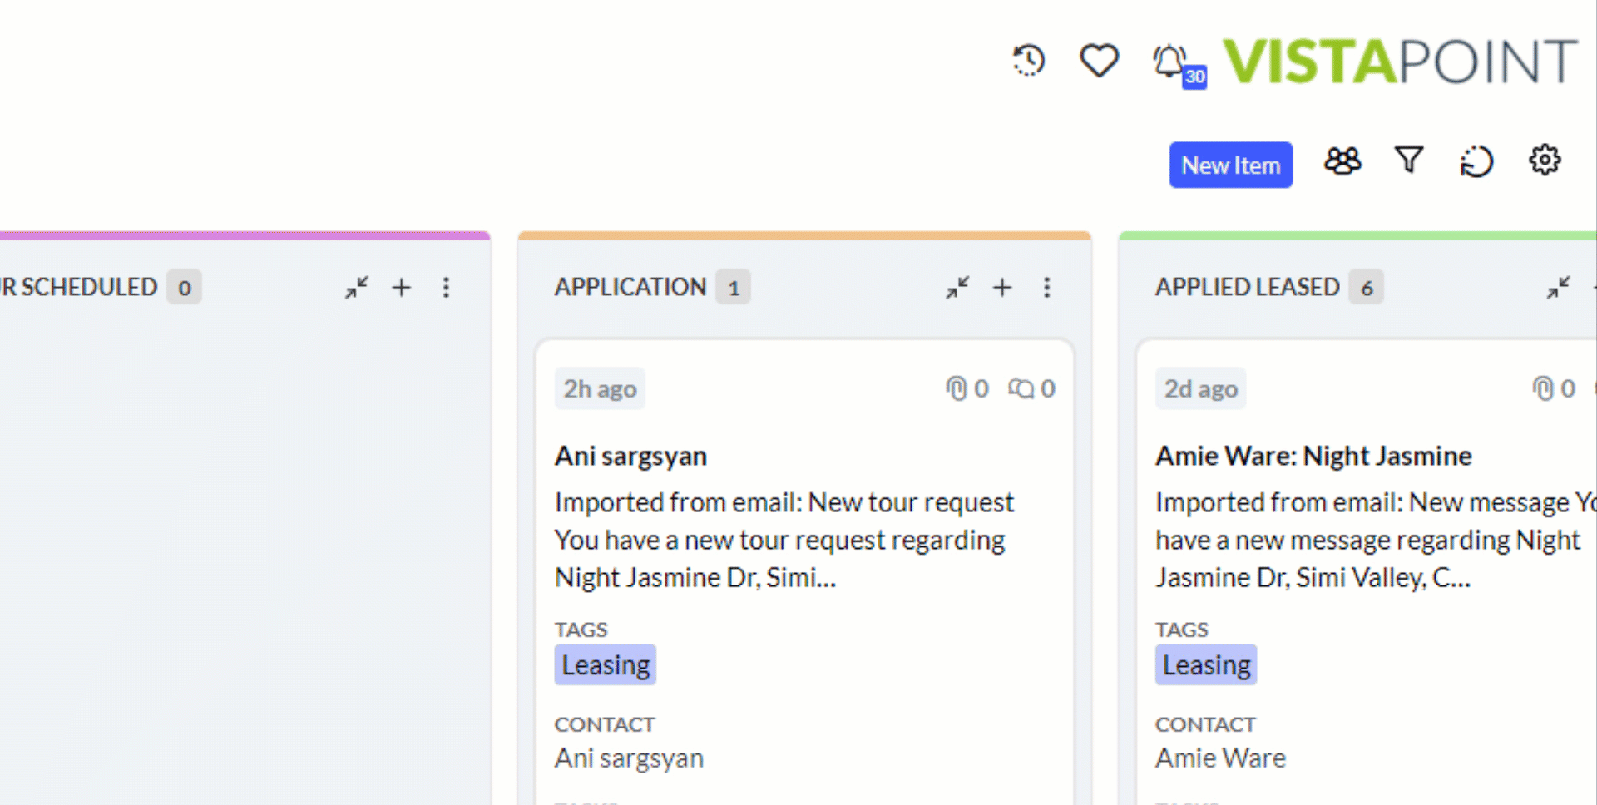This screenshot has height=805, width=1597.
Task: Open the Ani sargsyan card title
Action: point(630,457)
